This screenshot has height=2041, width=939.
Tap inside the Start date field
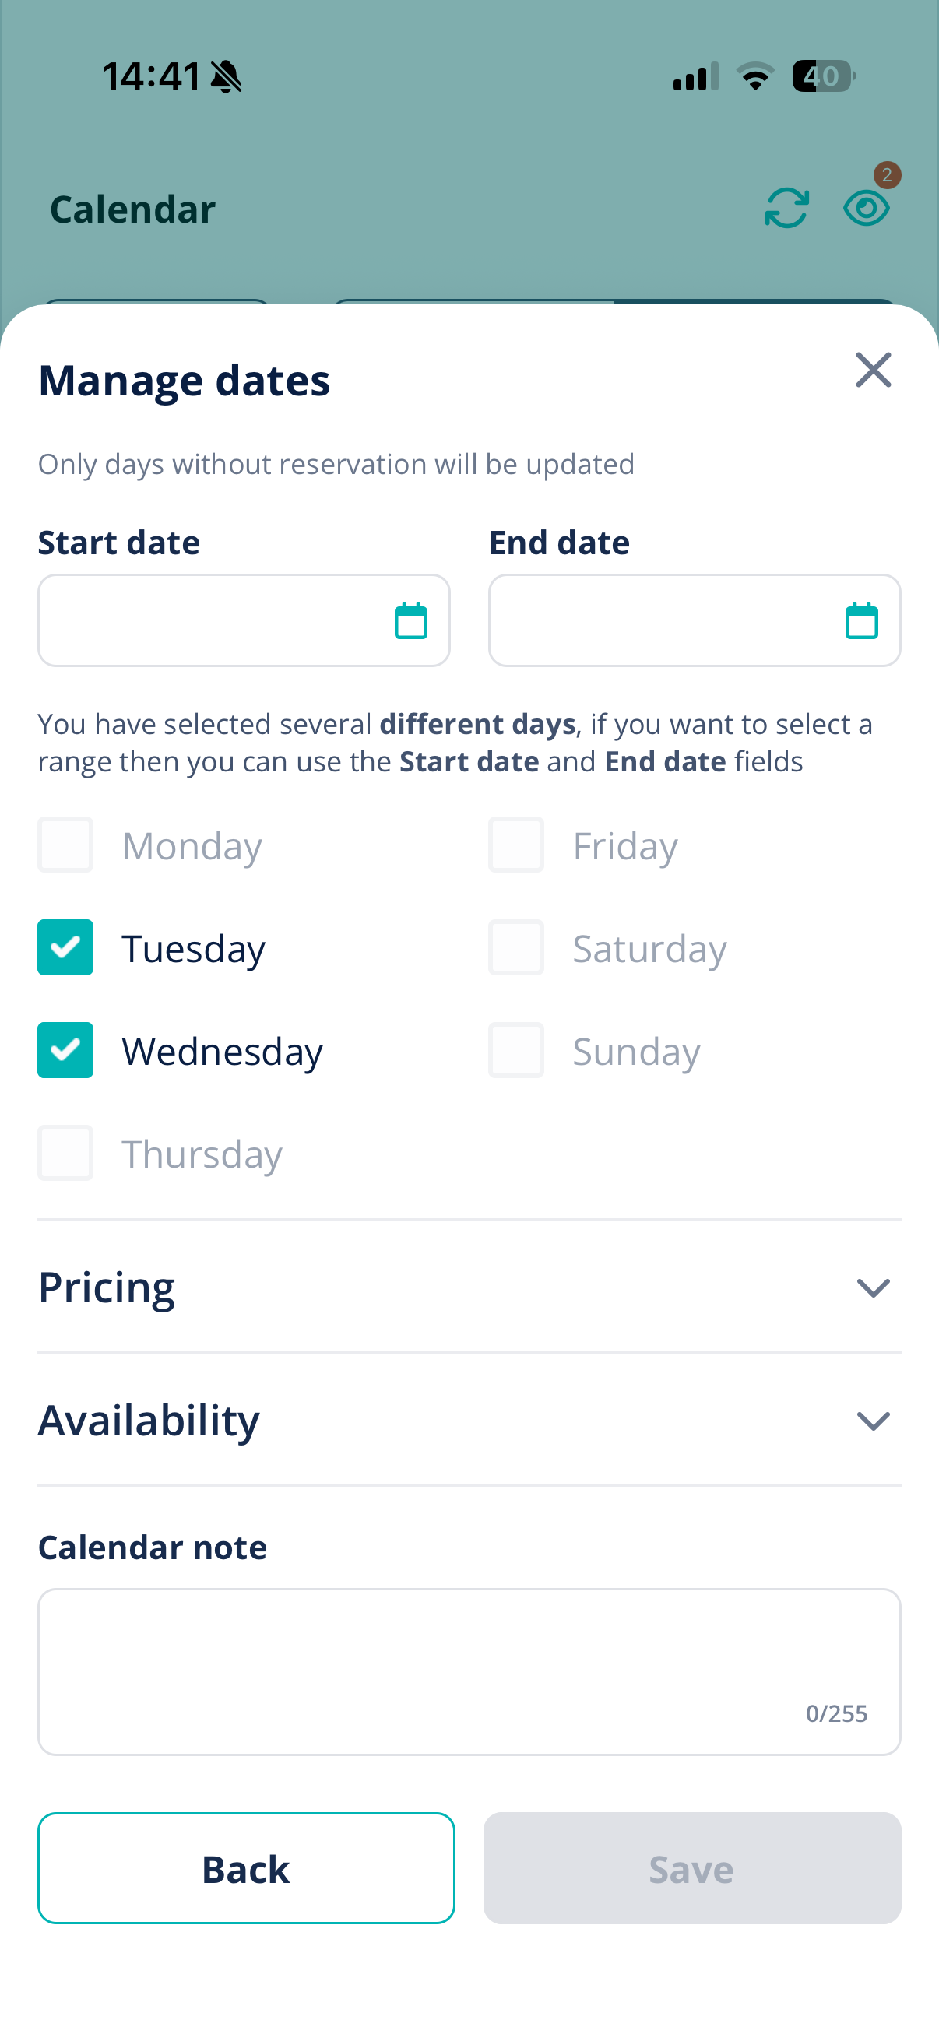(x=244, y=620)
